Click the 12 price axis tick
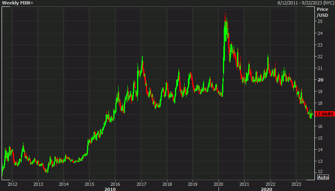Viewport: 335px width, 191px height. click(320, 171)
